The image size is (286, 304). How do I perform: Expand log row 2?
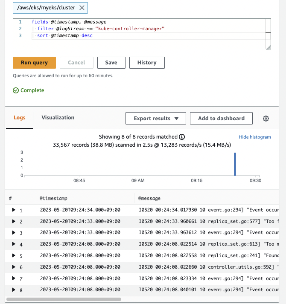click(x=13, y=221)
